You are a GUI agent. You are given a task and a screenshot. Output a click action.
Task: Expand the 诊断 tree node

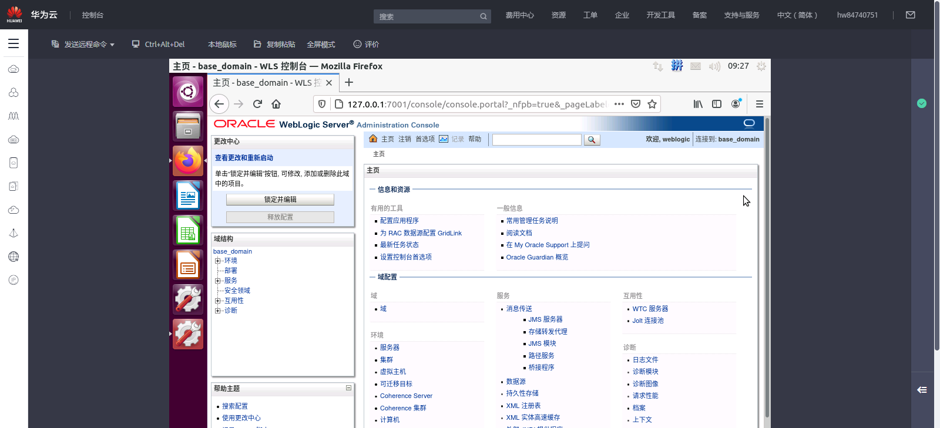[217, 311]
